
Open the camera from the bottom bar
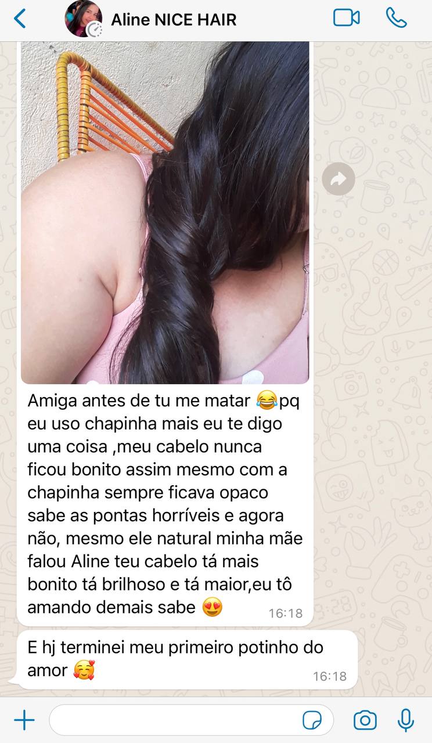point(365,720)
